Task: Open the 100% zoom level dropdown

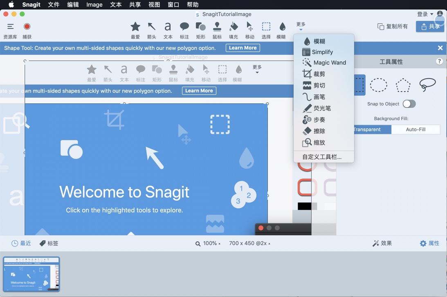Action: pos(208,243)
